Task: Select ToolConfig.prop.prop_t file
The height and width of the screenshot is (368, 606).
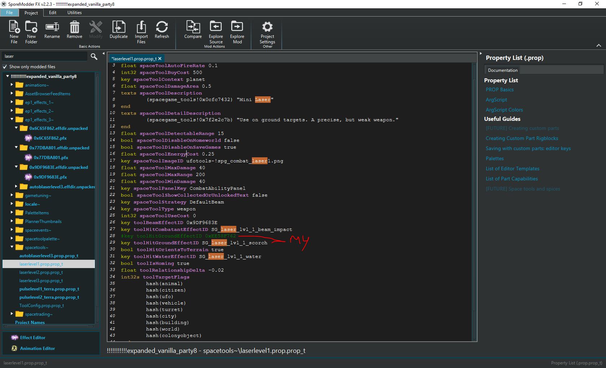Action: pos(41,306)
